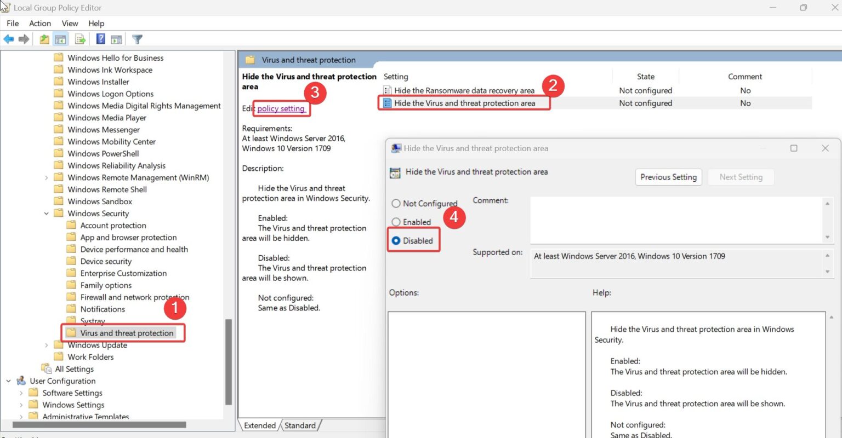Screen dimensions: 842x438
Task: Click inside the Comment text box
Action: click(677, 220)
